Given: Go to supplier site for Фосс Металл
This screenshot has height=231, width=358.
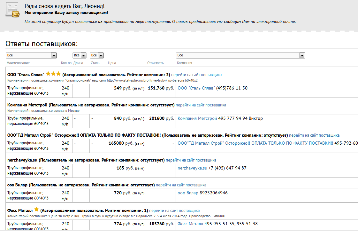Looking at the screenshot, I should [174, 211].
